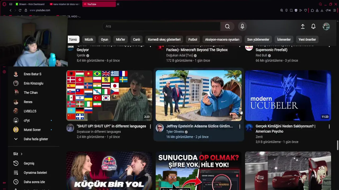Go back with the browser back arrow

click(11, 10)
